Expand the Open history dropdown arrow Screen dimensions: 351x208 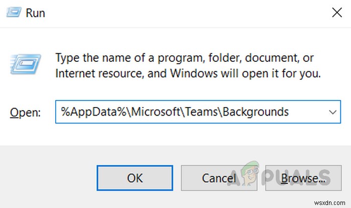(332, 112)
